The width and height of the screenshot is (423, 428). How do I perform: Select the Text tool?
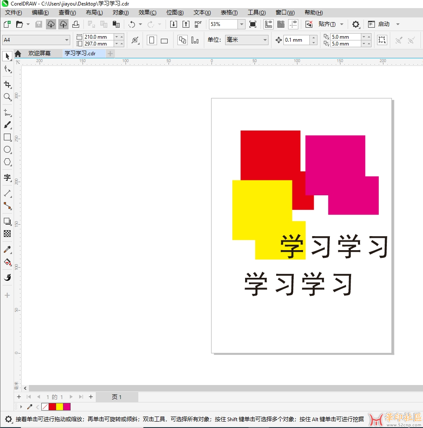pyautogui.click(x=7, y=178)
